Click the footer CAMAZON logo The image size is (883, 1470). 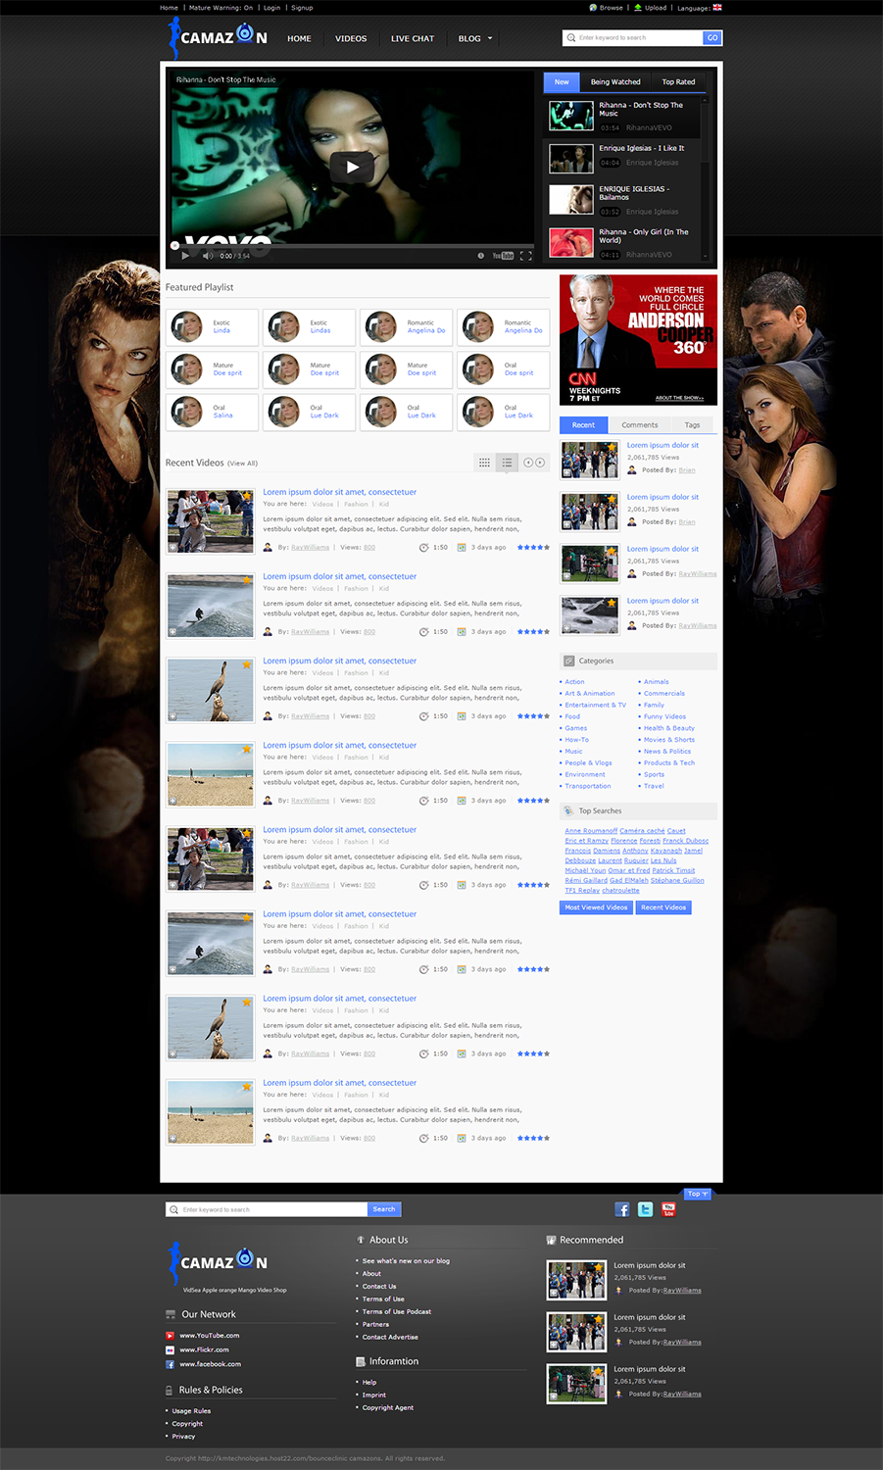[x=218, y=1261]
